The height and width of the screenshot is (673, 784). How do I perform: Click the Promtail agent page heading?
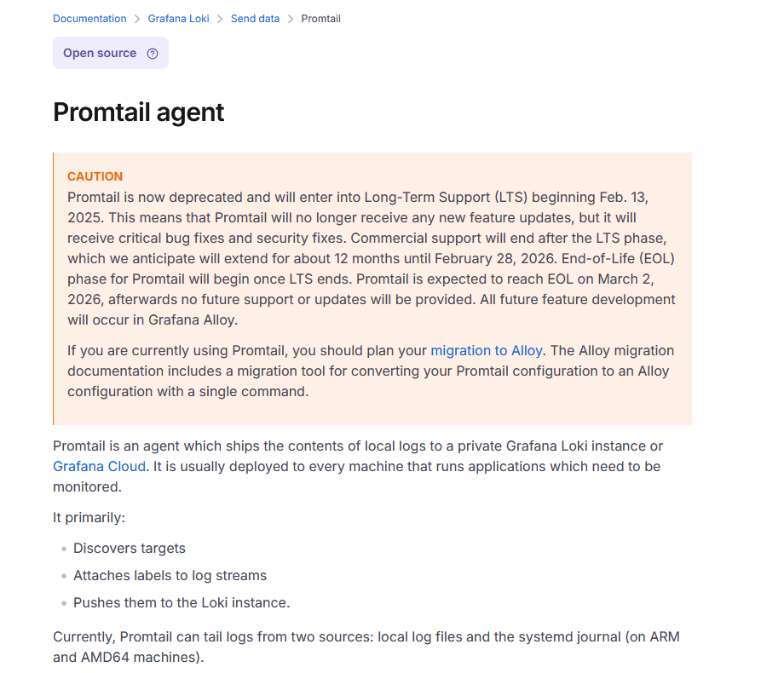pyautogui.click(x=139, y=112)
